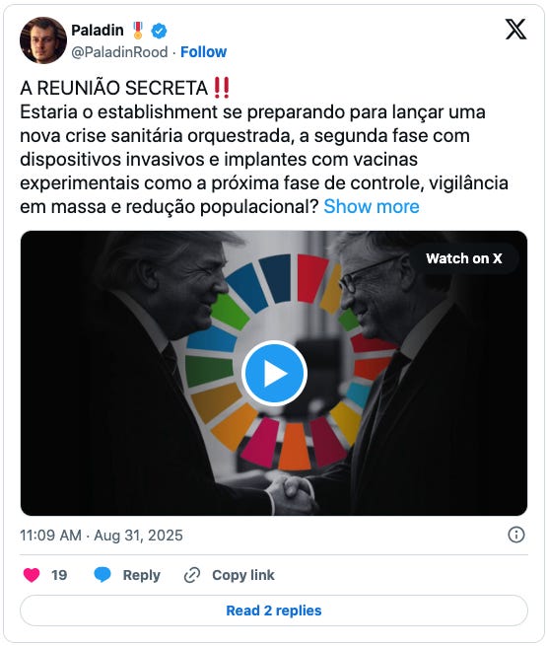Click the blue reply speech bubble icon
Screen dimensions: 547x646
(103, 575)
